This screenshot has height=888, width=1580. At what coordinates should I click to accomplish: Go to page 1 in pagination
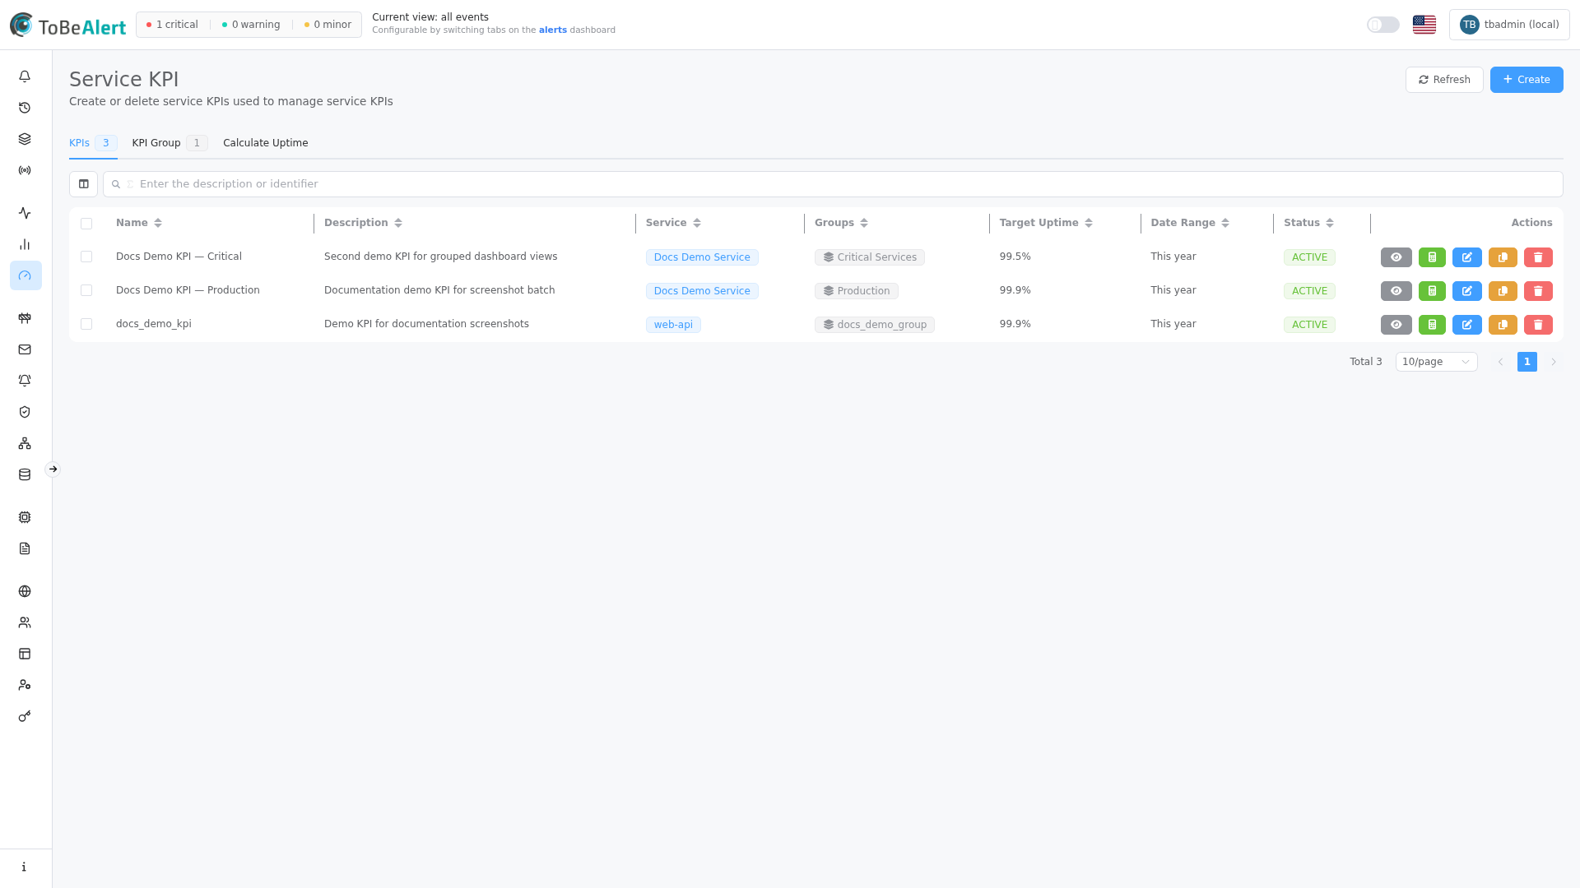pos(1527,362)
